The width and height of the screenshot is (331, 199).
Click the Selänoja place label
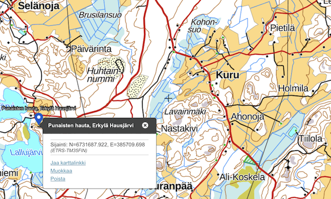coord(39,6)
